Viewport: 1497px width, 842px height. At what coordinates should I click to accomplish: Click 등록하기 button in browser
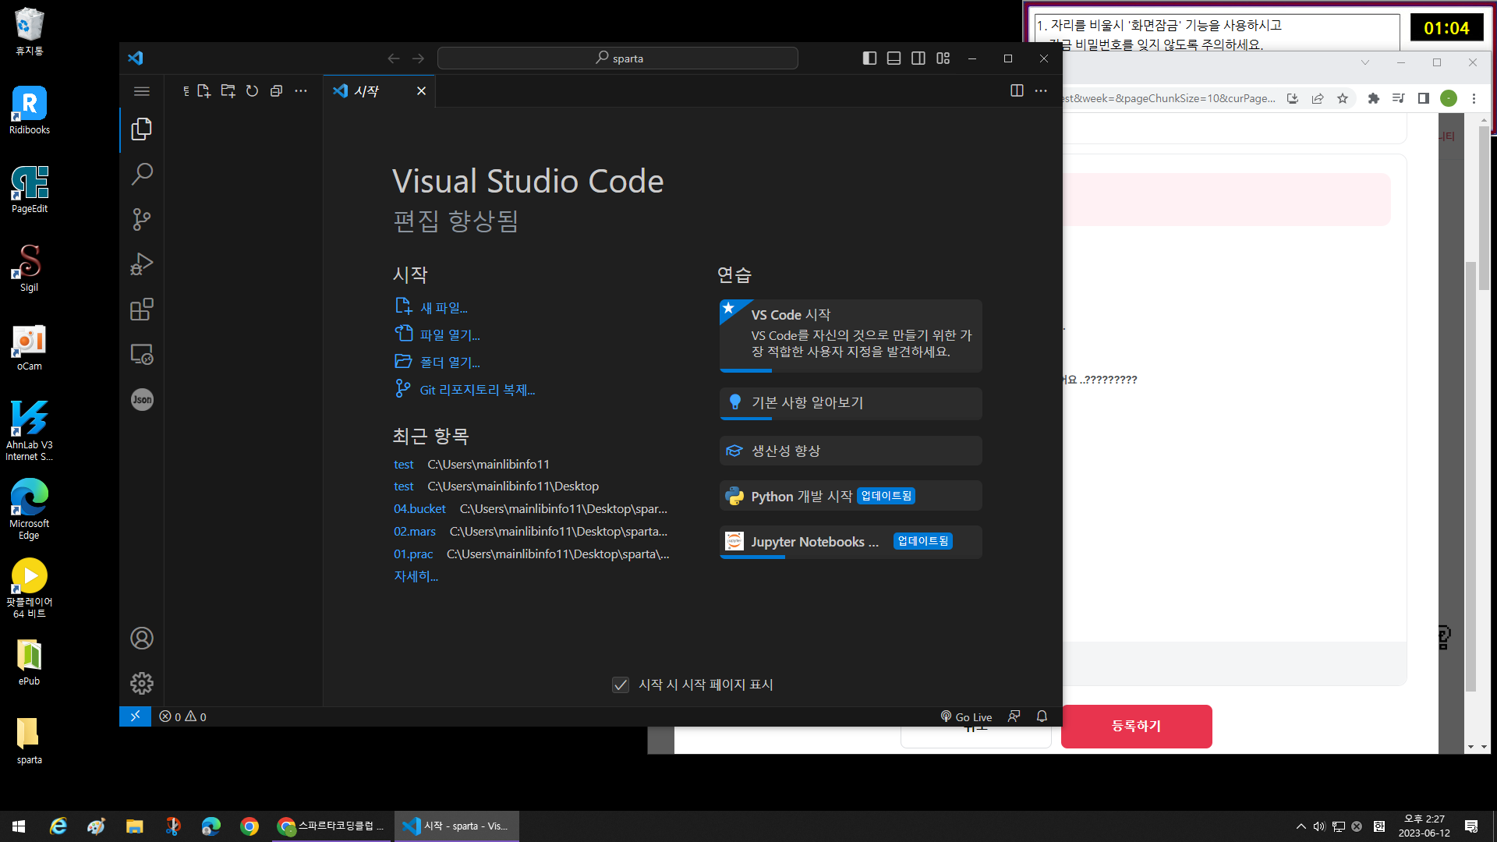[x=1136, y=726]
